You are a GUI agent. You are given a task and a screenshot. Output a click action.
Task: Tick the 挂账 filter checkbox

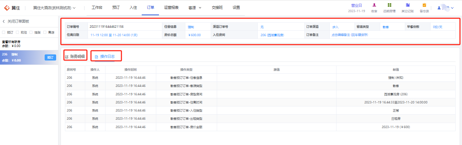[31, 32]
